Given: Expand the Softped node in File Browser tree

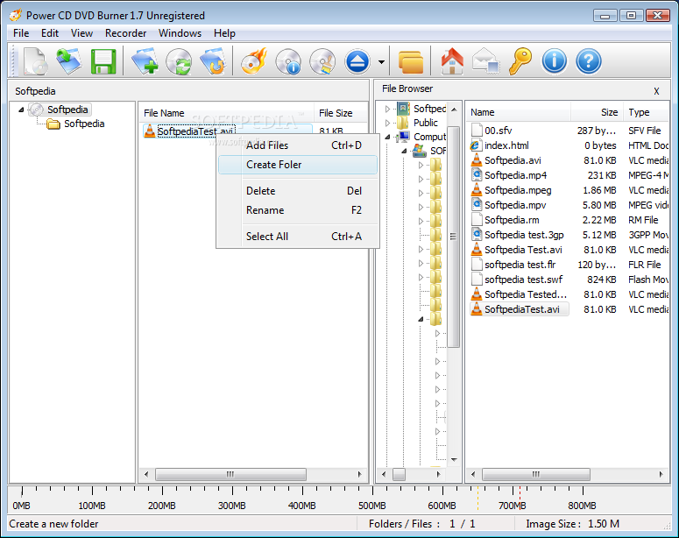Looking at the screenshot, I should click(387, 109).
